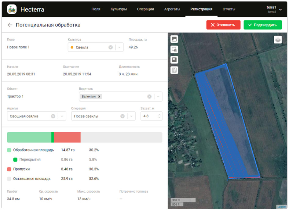The image size is (289, 211).
Task: Open the map layers switcher
Action: click(x=278, y=40)
